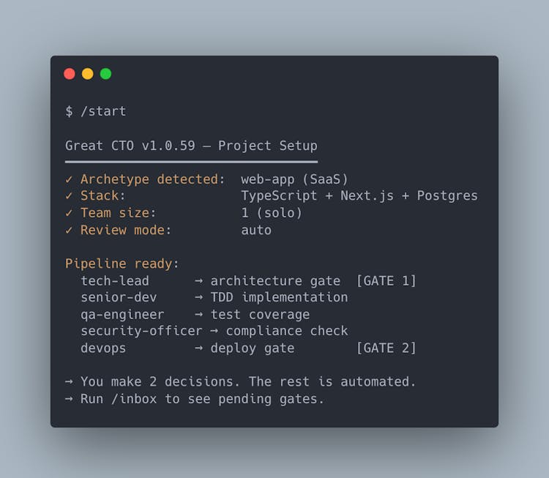Click the yellow minimize window dot
The width and height of the screenshot is (549, 478).
pyautogui.click(x=88, y=73)
